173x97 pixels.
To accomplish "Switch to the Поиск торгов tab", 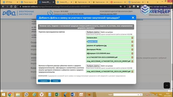I will (x=28, y=2).
